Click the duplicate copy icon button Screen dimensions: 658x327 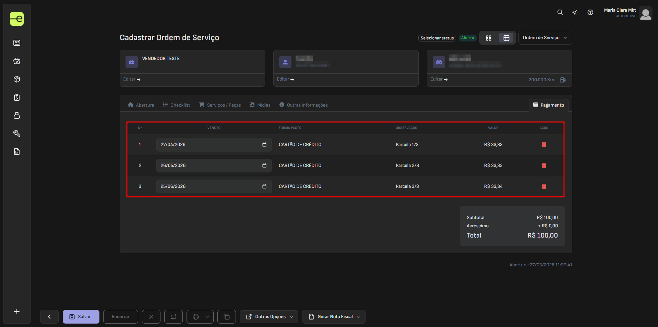coord(226,317)
